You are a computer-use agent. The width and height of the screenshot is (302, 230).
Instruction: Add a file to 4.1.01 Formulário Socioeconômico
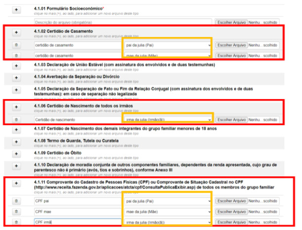pyautogui.click(x=16, y=10)
